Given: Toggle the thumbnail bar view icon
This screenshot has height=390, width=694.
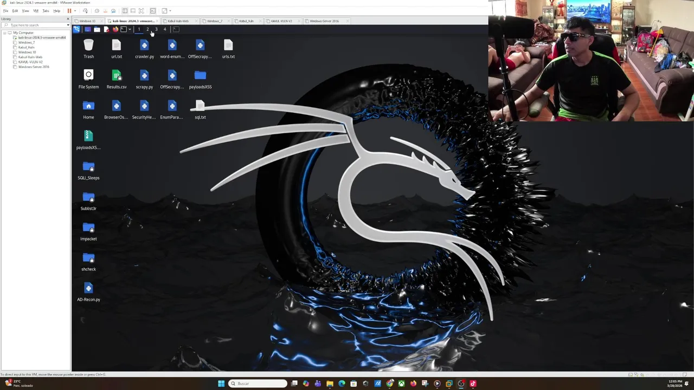Looking at the screenshot, I should 133,11.
